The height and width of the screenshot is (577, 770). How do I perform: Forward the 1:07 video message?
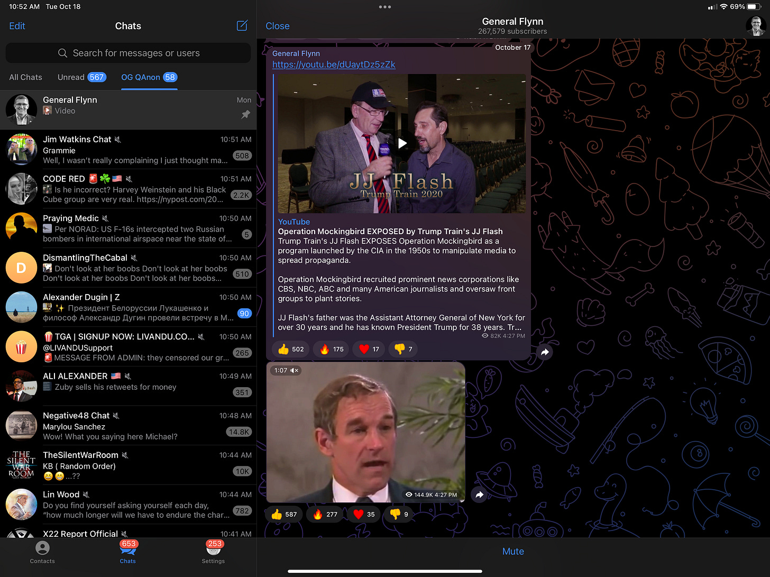click(x=479, y=494)
